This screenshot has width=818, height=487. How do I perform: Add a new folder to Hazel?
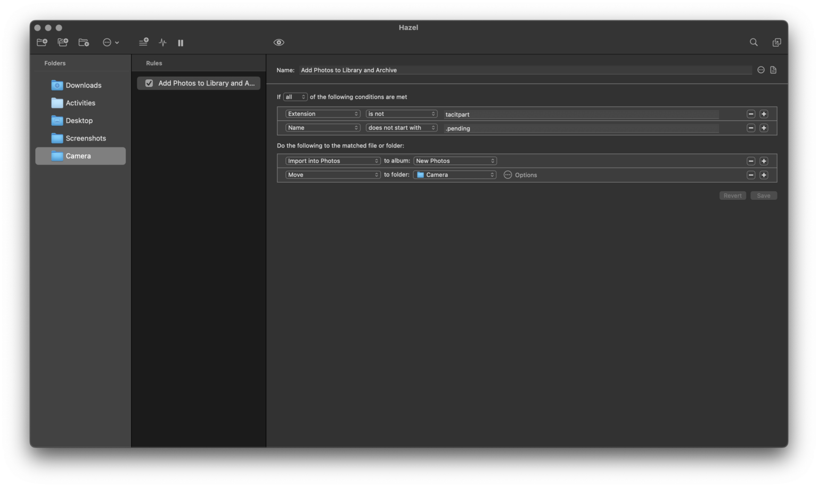click(x=42, y=42)
